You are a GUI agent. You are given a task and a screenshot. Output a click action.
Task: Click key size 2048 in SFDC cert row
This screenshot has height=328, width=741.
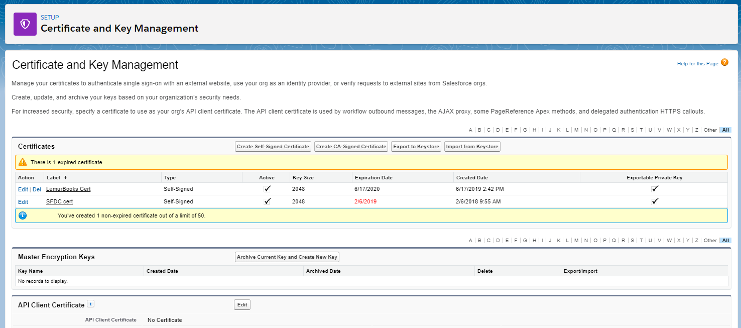(298, 202)
